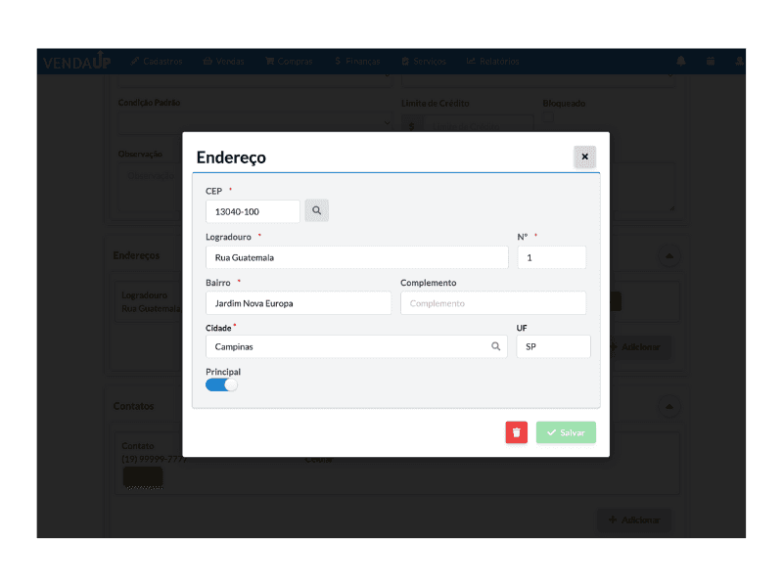The height and width of the screenshot is (587, 783).
Task: Toggle the Bloqueado checkbox
Action: pos(548,121)
